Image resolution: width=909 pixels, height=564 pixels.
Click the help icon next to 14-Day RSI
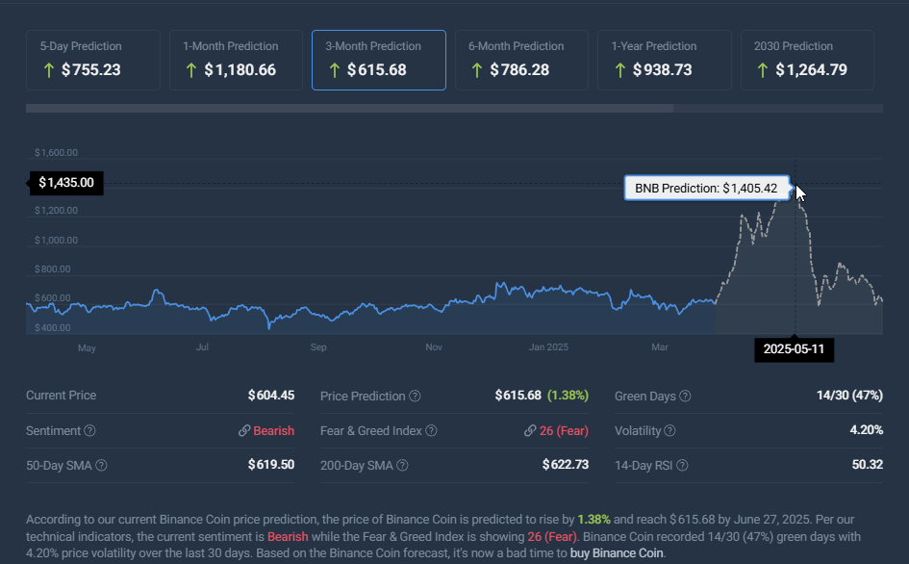pyautogui.click(x=682, y=466)
